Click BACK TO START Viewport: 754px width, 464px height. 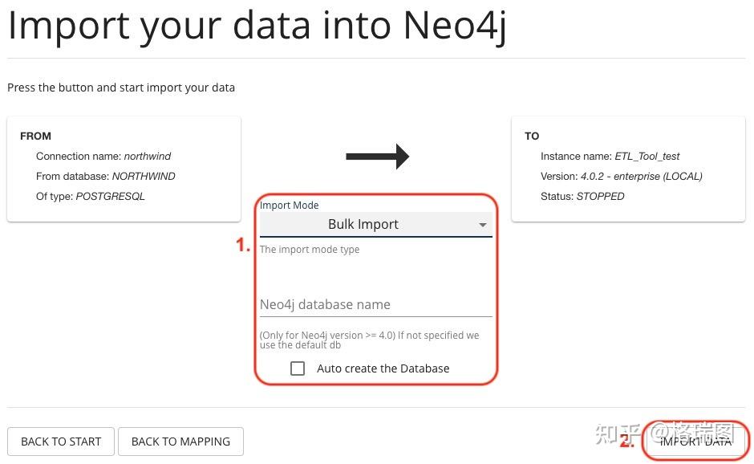coord(60,441)
